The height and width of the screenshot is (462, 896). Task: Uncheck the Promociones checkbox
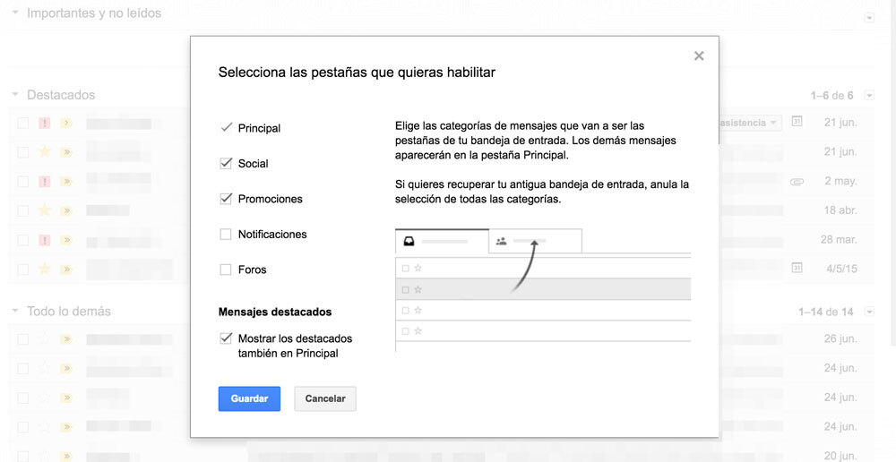click(226, 199)
